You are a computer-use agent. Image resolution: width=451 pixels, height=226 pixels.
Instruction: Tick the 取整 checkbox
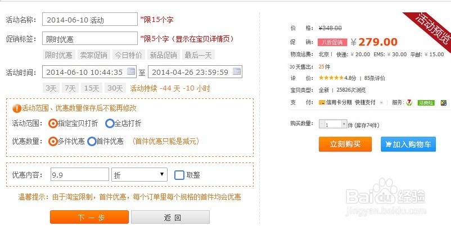(x=179, y=175)
